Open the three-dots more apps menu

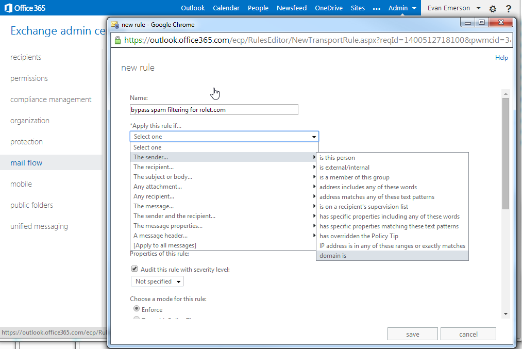[377, 9]
